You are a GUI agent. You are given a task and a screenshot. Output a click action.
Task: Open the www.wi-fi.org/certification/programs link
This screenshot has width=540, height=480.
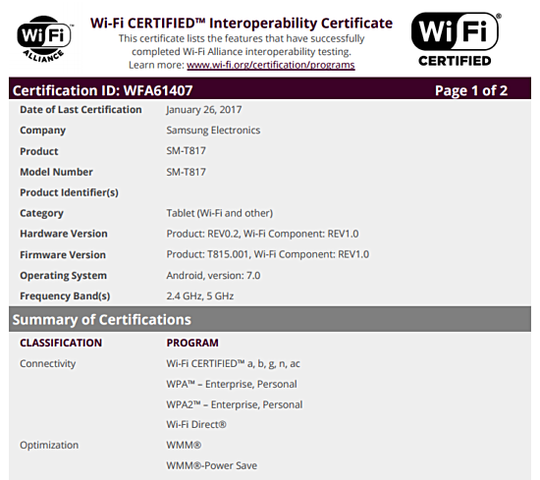tap(271, 65)
